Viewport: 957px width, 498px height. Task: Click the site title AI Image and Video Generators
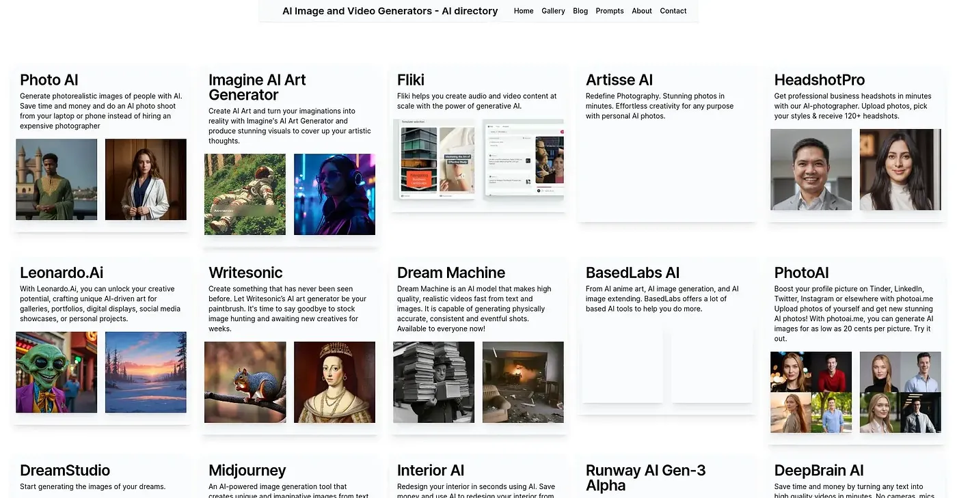[390, 11]
